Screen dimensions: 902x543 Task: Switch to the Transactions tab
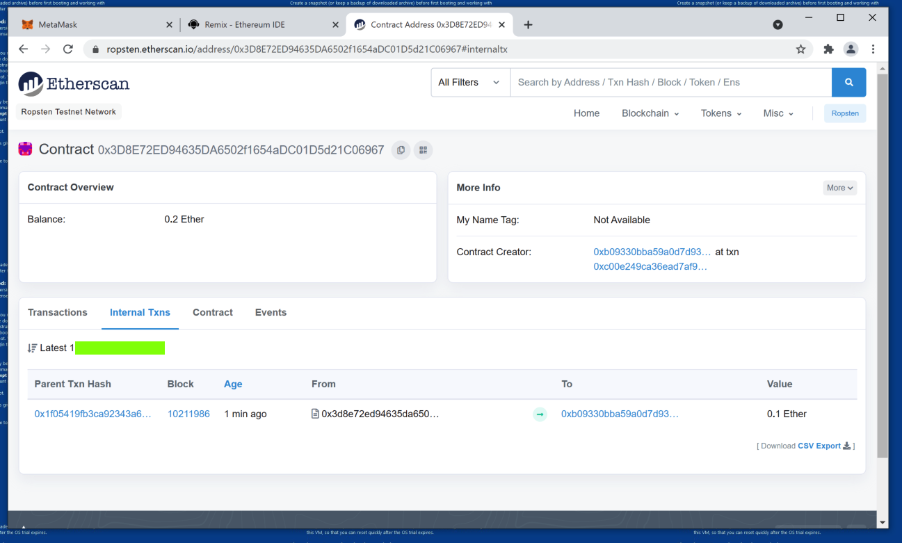(x=58, y=313)
